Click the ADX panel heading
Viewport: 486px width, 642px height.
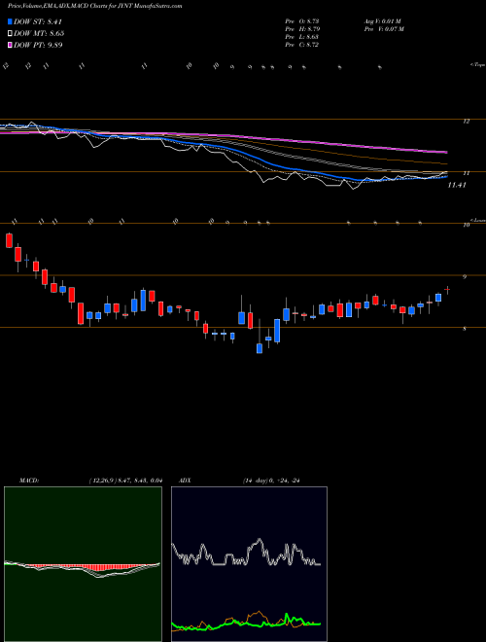tap(185, 481)
